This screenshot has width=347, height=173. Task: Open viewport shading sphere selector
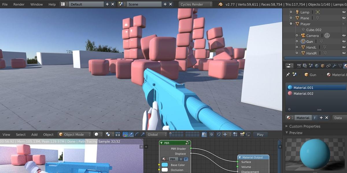(x=98, y=134)
